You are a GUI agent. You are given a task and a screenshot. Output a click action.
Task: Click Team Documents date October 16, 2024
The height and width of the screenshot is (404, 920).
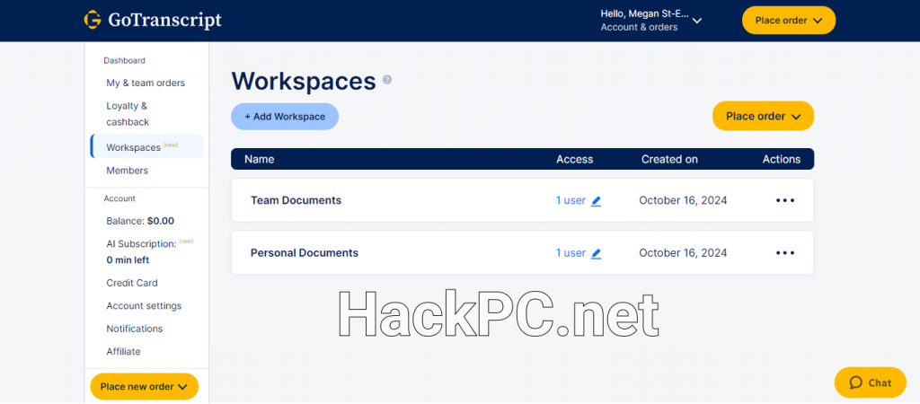pyautogui.click(x=683, y=200)
